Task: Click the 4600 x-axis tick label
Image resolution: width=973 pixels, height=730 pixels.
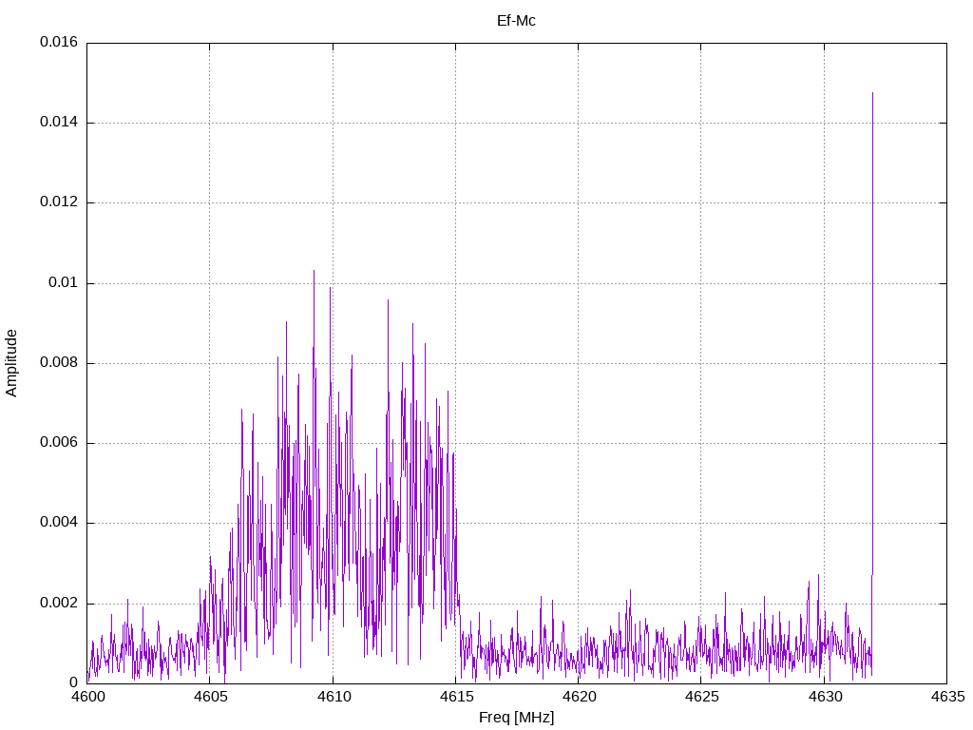Action: click(x=87, y=698)
